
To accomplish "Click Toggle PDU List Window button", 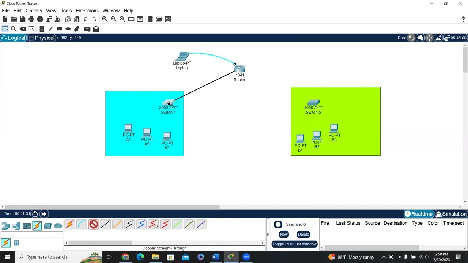I will click(294, 244).
